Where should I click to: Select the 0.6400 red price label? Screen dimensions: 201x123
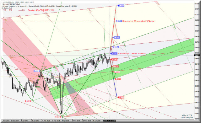coord(117,72)
